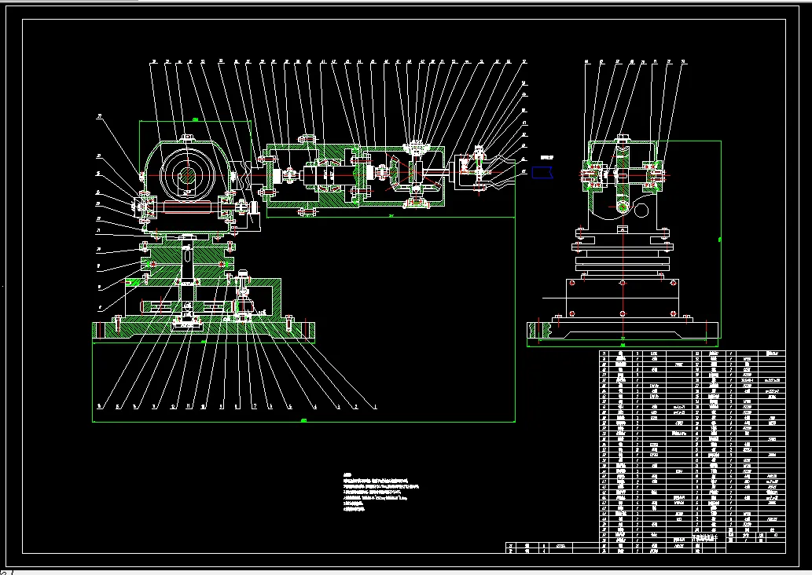Select the blue rectangle beside the main view
This screenshot has height=575, width=812.
tap(542, 172)
